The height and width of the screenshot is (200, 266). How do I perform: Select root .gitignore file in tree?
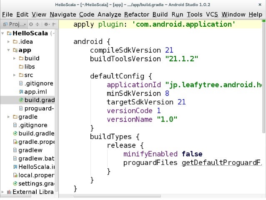coord(33,125)
